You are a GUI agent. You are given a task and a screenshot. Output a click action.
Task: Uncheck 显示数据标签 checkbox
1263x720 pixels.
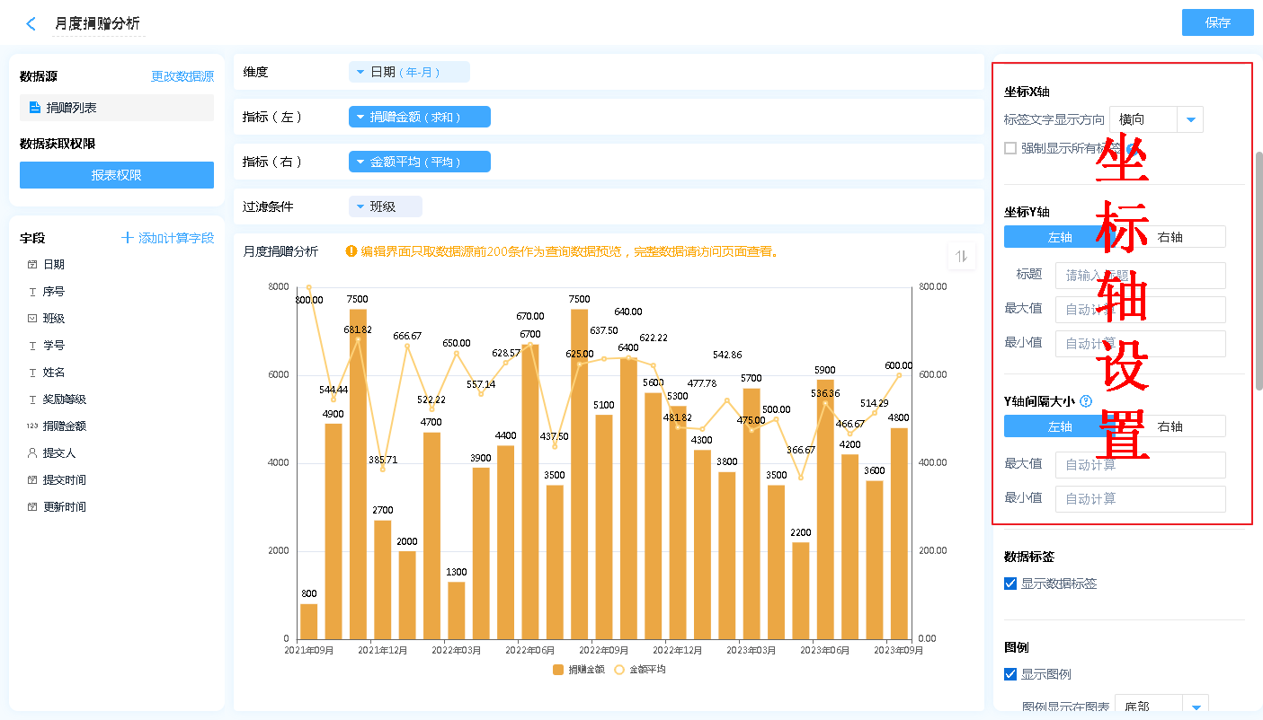click(1010, 584)
